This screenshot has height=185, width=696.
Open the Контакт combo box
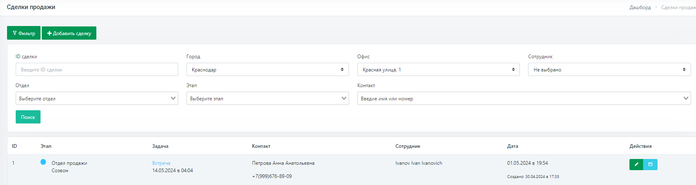pyautogui.click(x=524, y=98)
